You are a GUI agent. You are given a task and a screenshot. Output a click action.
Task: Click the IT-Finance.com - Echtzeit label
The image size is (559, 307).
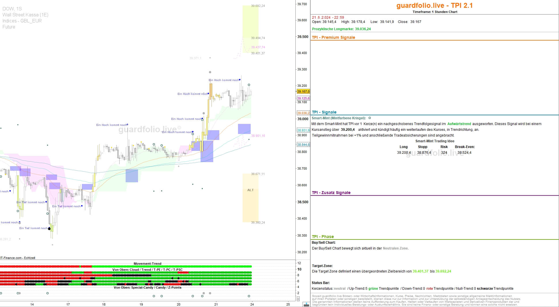(18, 258)
